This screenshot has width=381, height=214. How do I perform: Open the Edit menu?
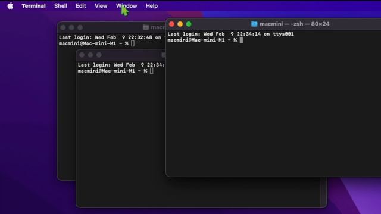pyautogui.click(x=81, y=6)
